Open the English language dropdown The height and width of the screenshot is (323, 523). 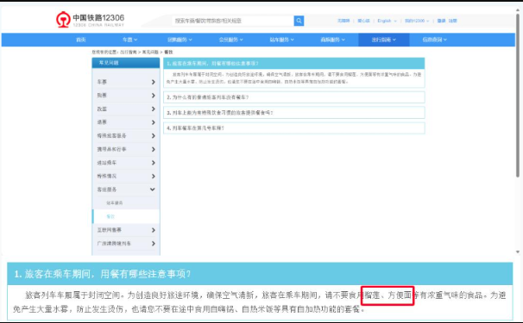(387, 21)
